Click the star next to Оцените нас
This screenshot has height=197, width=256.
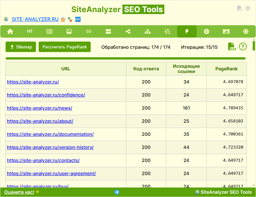(x=37, y=192)
